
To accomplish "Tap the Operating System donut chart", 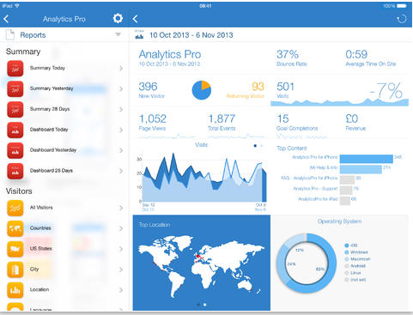I will (307, 264).
